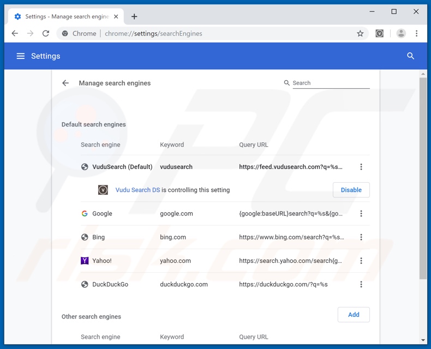
Task: Select the Settings tab
Action: pyautogui.click(x=66, y=16)
